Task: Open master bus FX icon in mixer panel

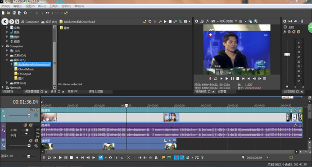Action: tap(285, 32)
